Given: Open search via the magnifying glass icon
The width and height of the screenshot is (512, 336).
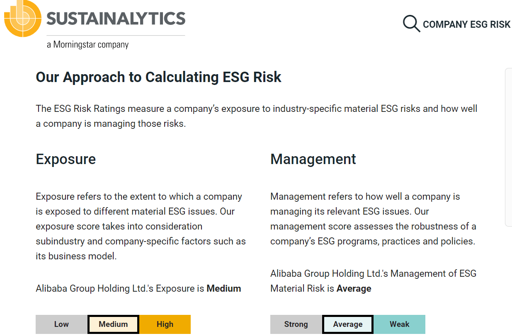Looking at the screenshot, I should click(412, 24).
